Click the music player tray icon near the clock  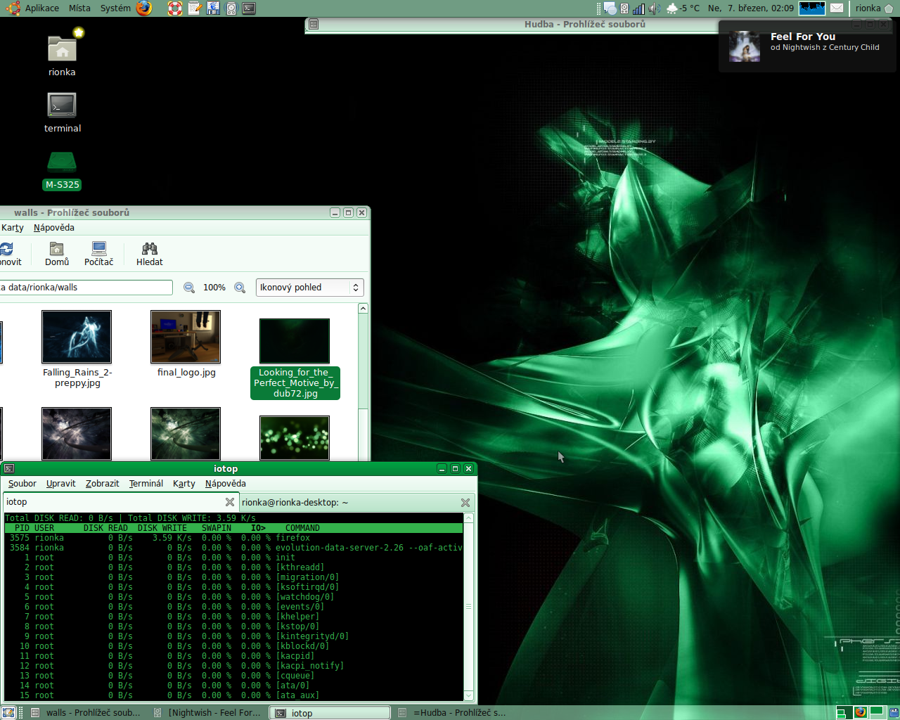click(x=624, y=8)
